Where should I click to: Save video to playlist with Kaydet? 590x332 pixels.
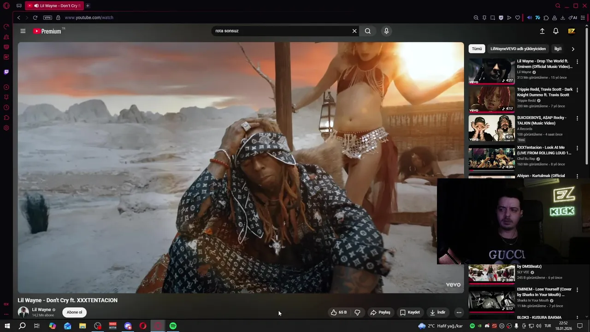click(410, 312)
